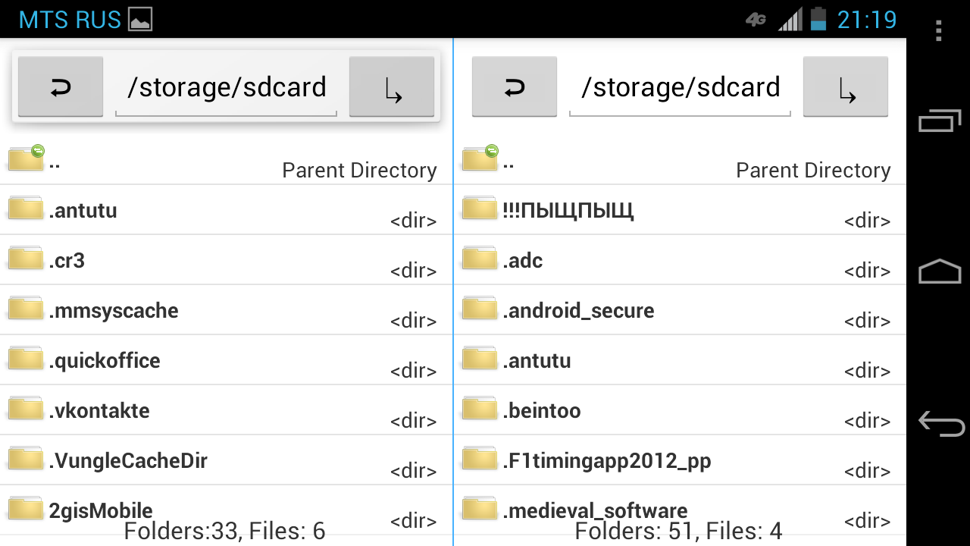Viewport: 970px width, 546px height.
Task: Tap the left pane back arrow button
Action: pyautogui.click(x=61, y=87)
